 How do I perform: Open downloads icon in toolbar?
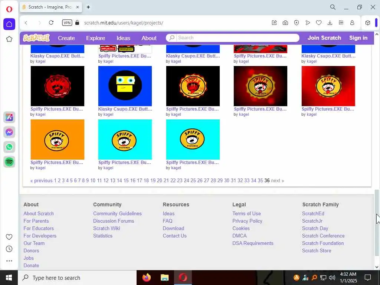(x=330, y=23)
